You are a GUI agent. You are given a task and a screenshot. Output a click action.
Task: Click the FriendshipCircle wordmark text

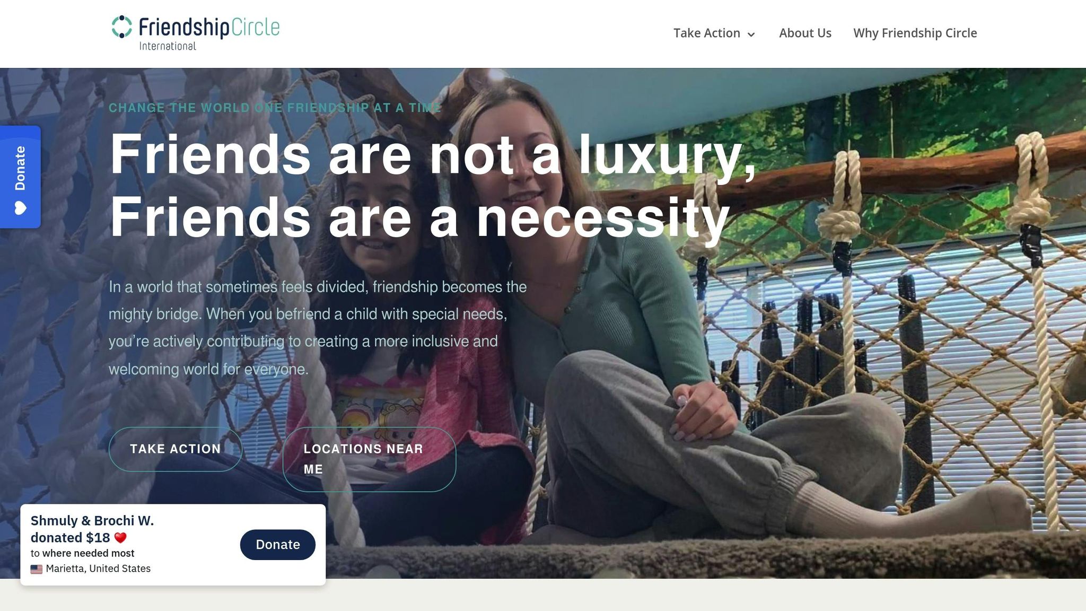(x=209, y=27)
